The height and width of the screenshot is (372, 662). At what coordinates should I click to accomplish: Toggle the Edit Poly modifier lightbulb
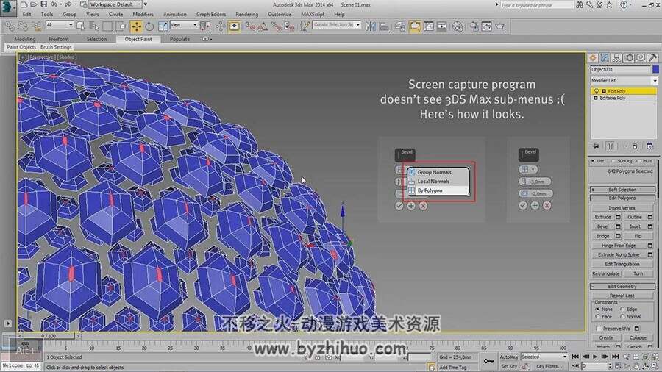tap(596, 91)
